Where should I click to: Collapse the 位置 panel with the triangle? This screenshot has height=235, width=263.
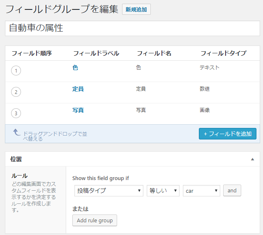point(252,159)
